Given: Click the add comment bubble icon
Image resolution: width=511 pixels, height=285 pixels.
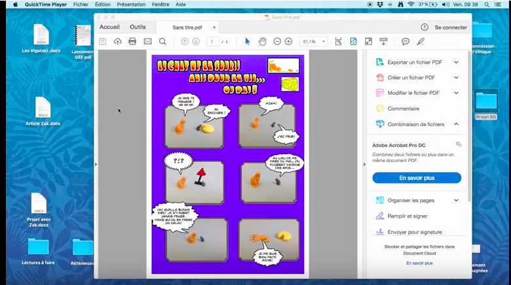Looking at the screenshot, I should point(406,41).
